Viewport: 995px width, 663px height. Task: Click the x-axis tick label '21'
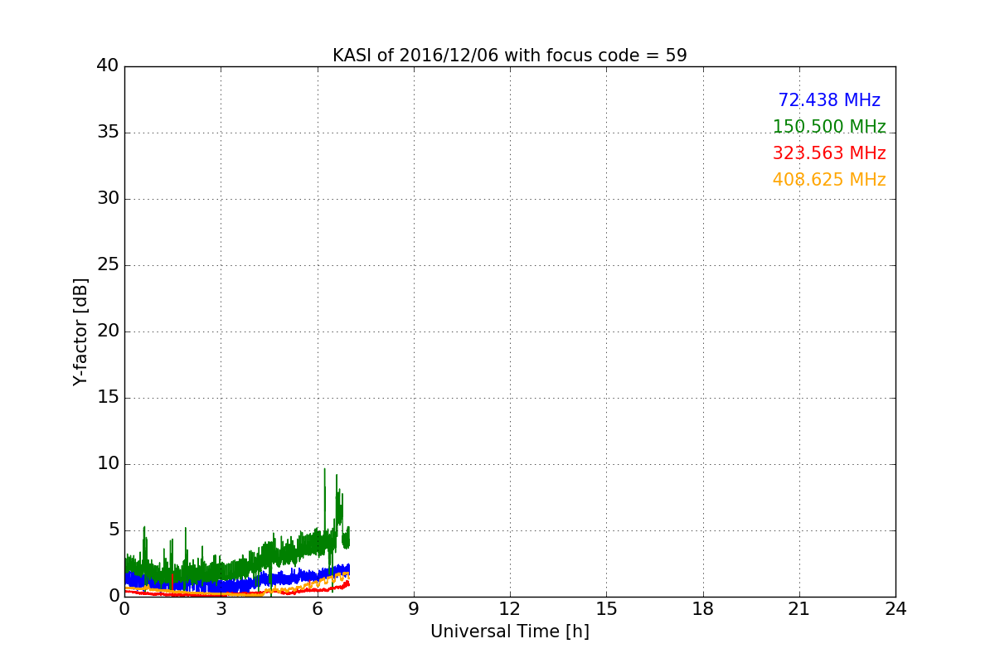[x=799, y=609]
